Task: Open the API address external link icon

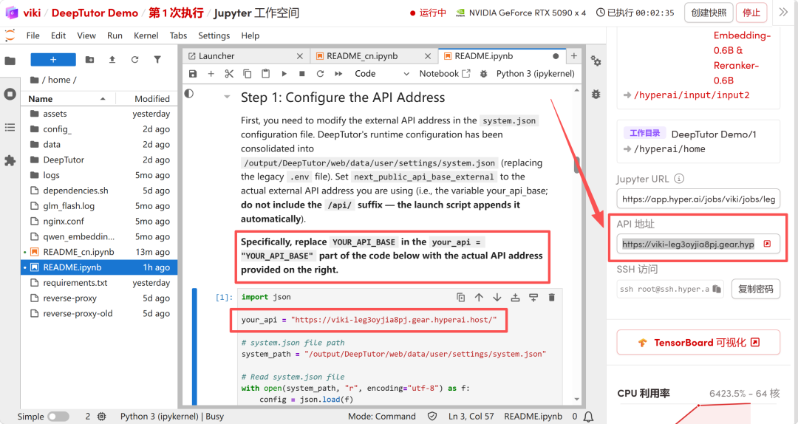Action: tap(767, 244)
